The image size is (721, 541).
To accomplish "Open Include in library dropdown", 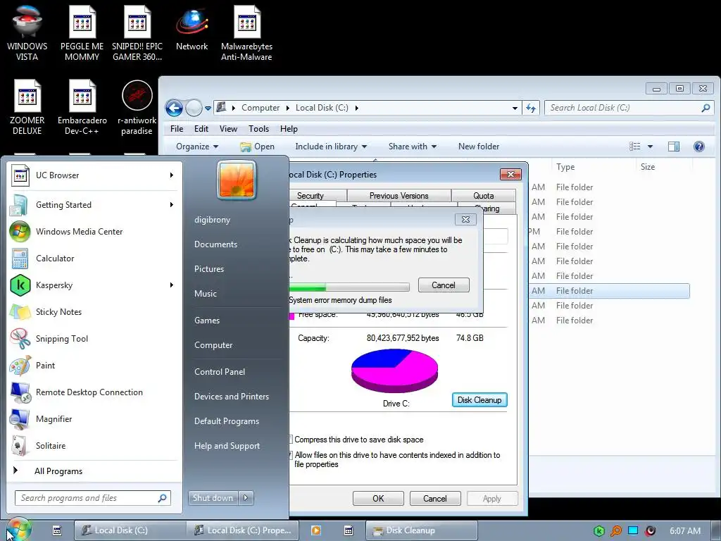I will (x=331, y=147).
